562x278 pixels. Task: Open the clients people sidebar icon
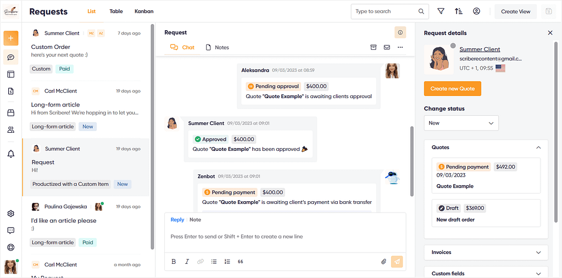11,129
